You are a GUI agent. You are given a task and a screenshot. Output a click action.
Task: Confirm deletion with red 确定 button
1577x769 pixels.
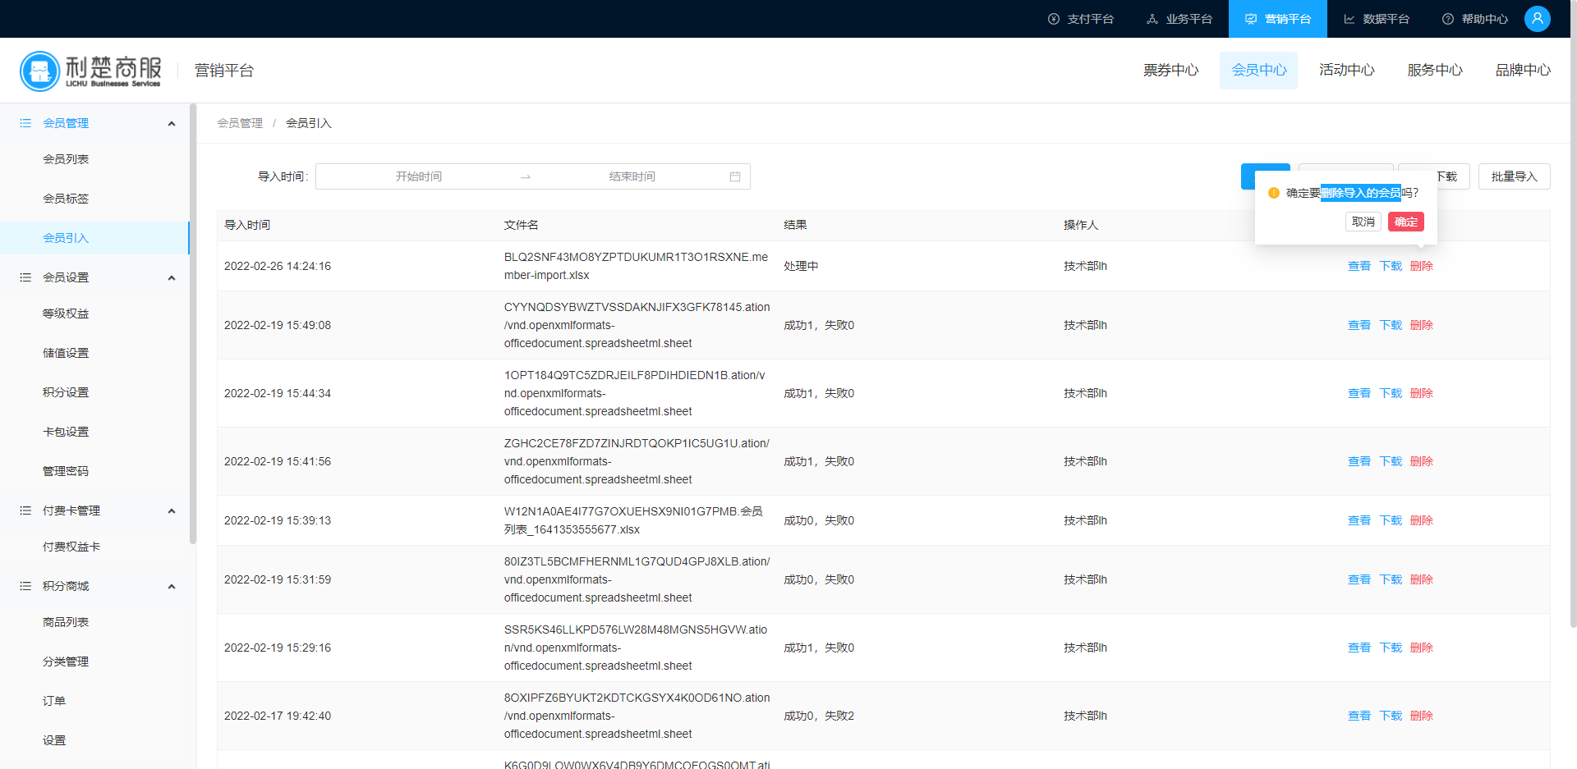[x=1406, y=222]
